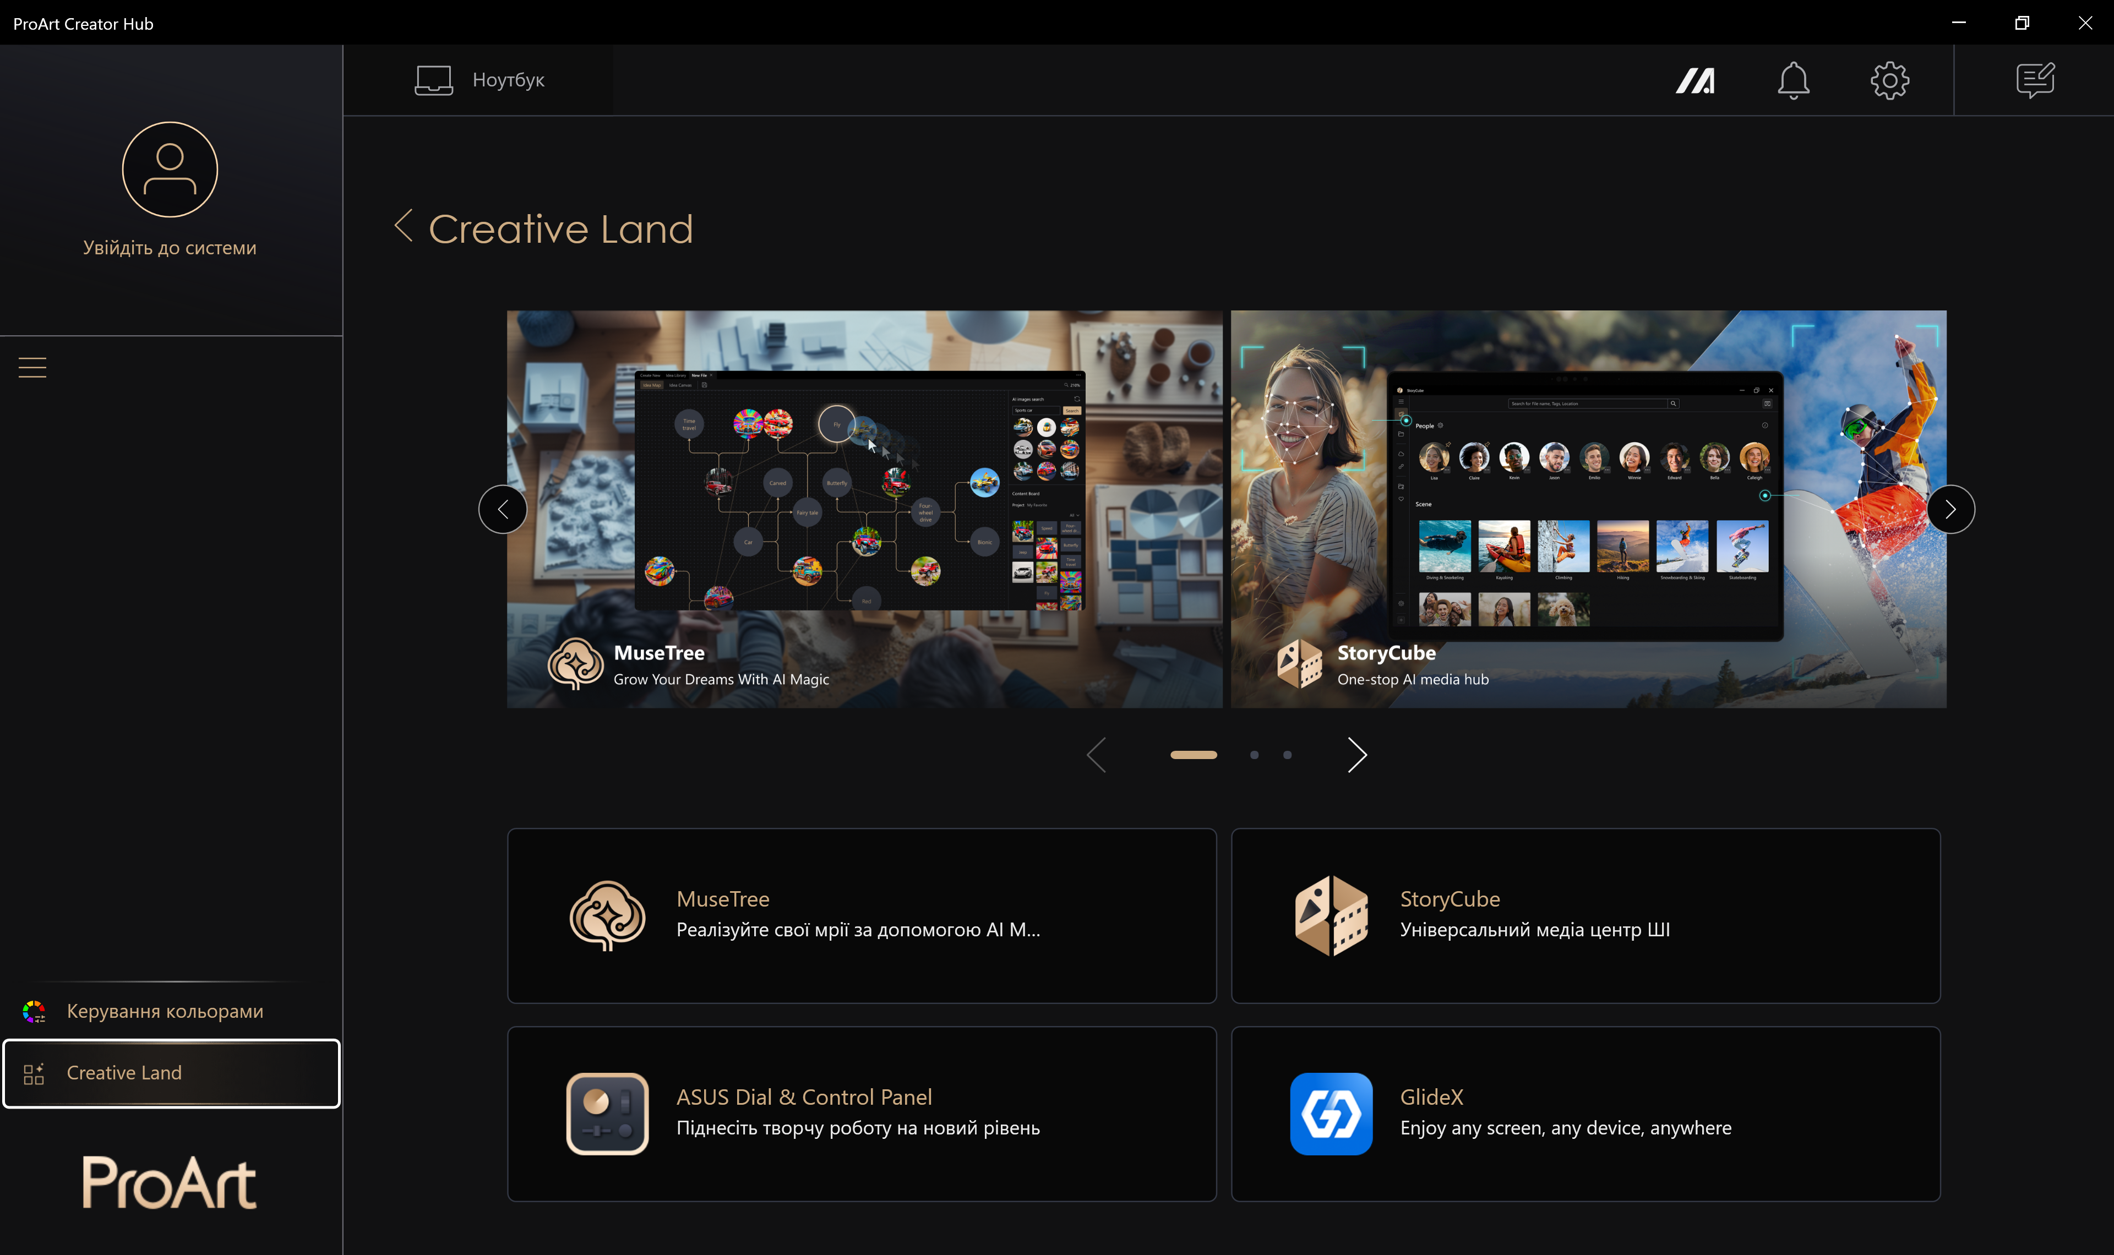Click the user profile avatar icon
The image size is (2114, 1255).
(x=170, y=169)
